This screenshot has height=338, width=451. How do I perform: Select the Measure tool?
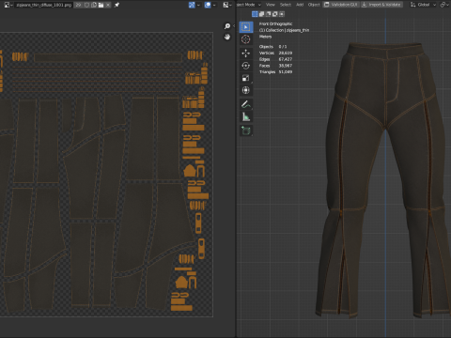tap(246, 116)
